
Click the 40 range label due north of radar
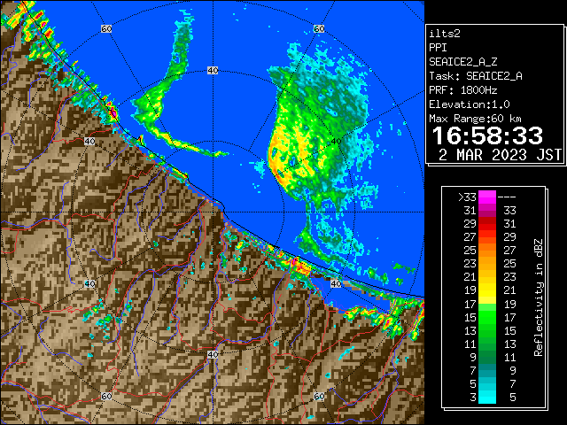coord(213,71)
